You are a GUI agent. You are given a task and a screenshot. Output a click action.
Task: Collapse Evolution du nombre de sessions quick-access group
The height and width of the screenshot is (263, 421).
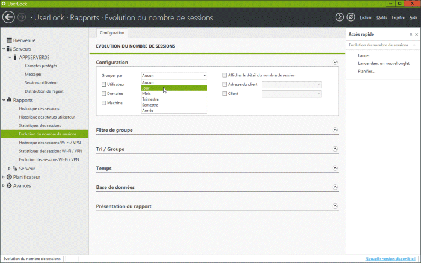(x=414, y=45)
